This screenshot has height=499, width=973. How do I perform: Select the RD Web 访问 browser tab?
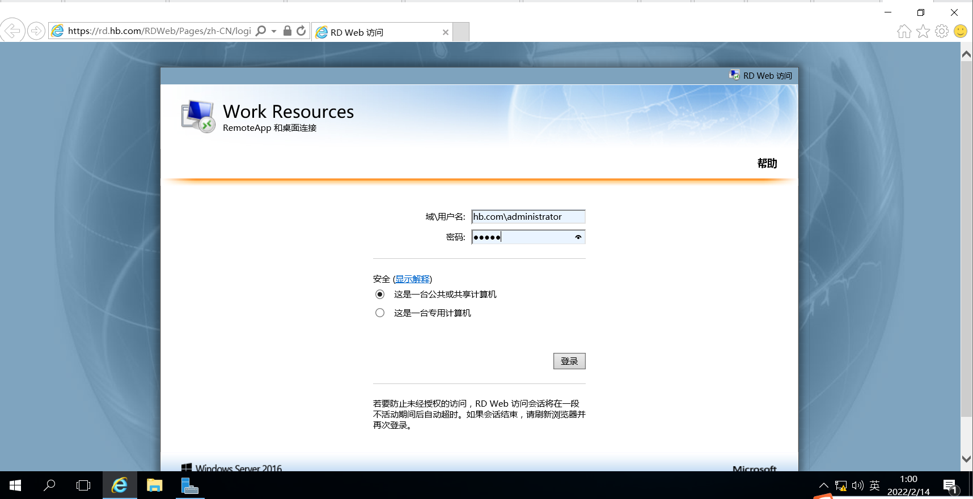click(383, 32)
